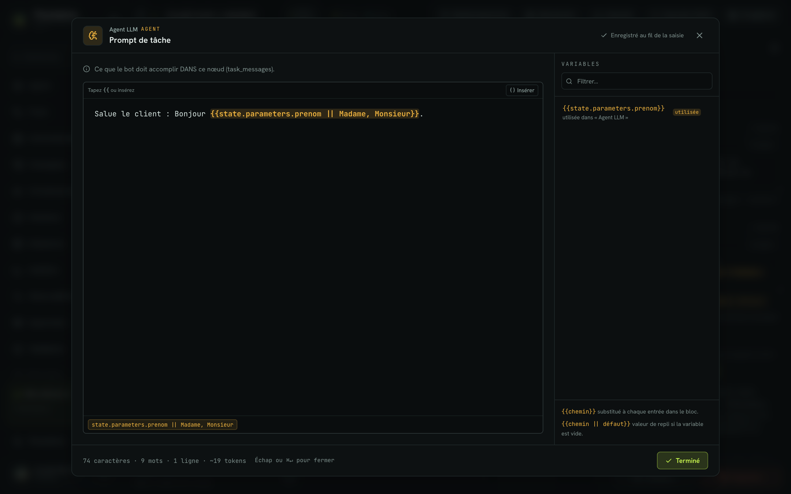Click inside the prompt text editor area
Viewport: 791px width, 494px height.
tap(313, 257)
